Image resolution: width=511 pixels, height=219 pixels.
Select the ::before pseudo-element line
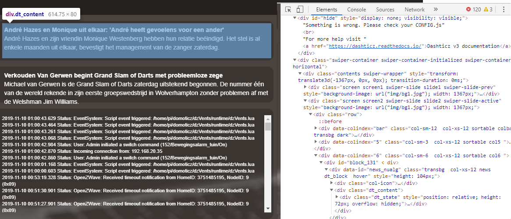tap(330, 122)
